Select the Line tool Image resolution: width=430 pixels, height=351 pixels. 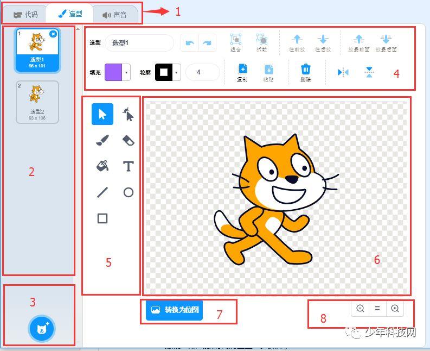(102, 192)
